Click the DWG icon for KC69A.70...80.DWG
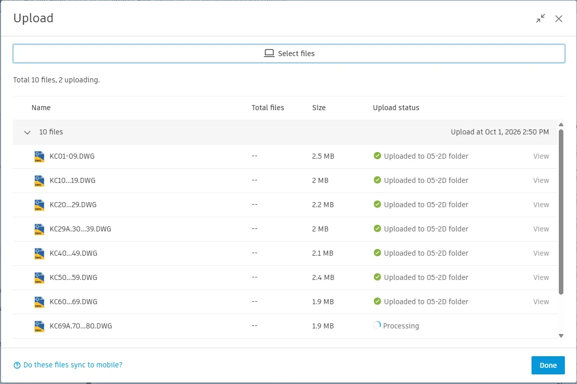577x384 pixels. pos(39,326)
